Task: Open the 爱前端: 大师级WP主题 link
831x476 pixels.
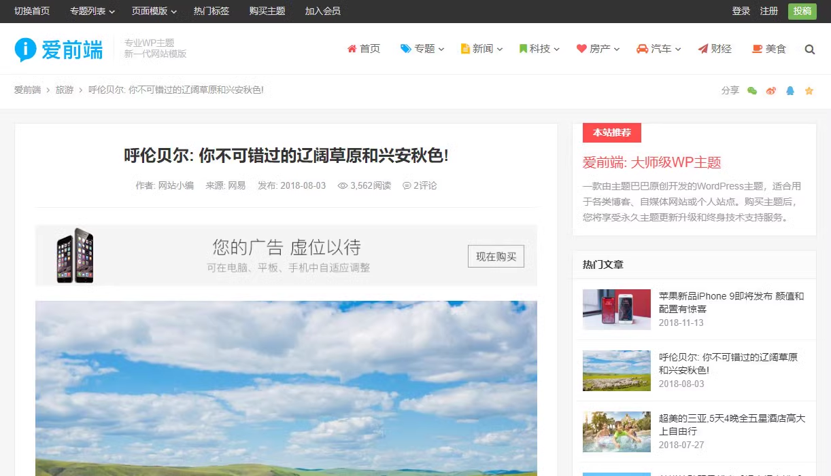Action: (x=651, y=162)
